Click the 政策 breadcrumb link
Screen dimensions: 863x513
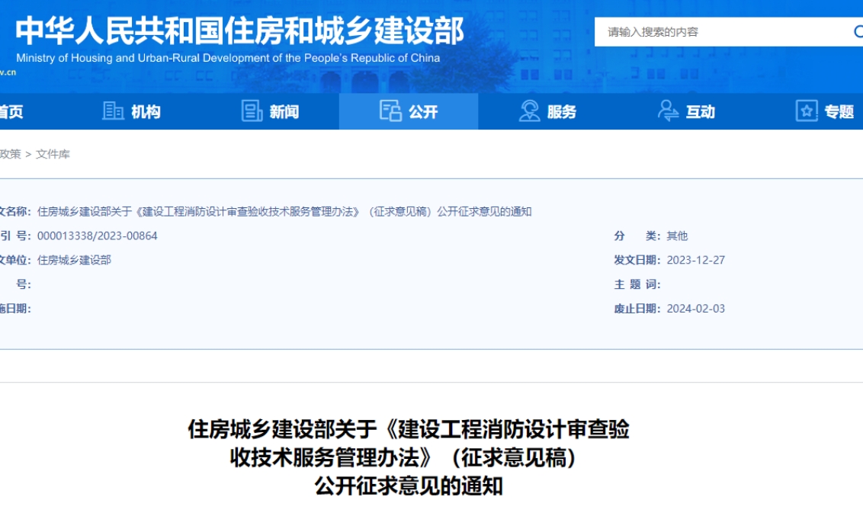[10, 154]
